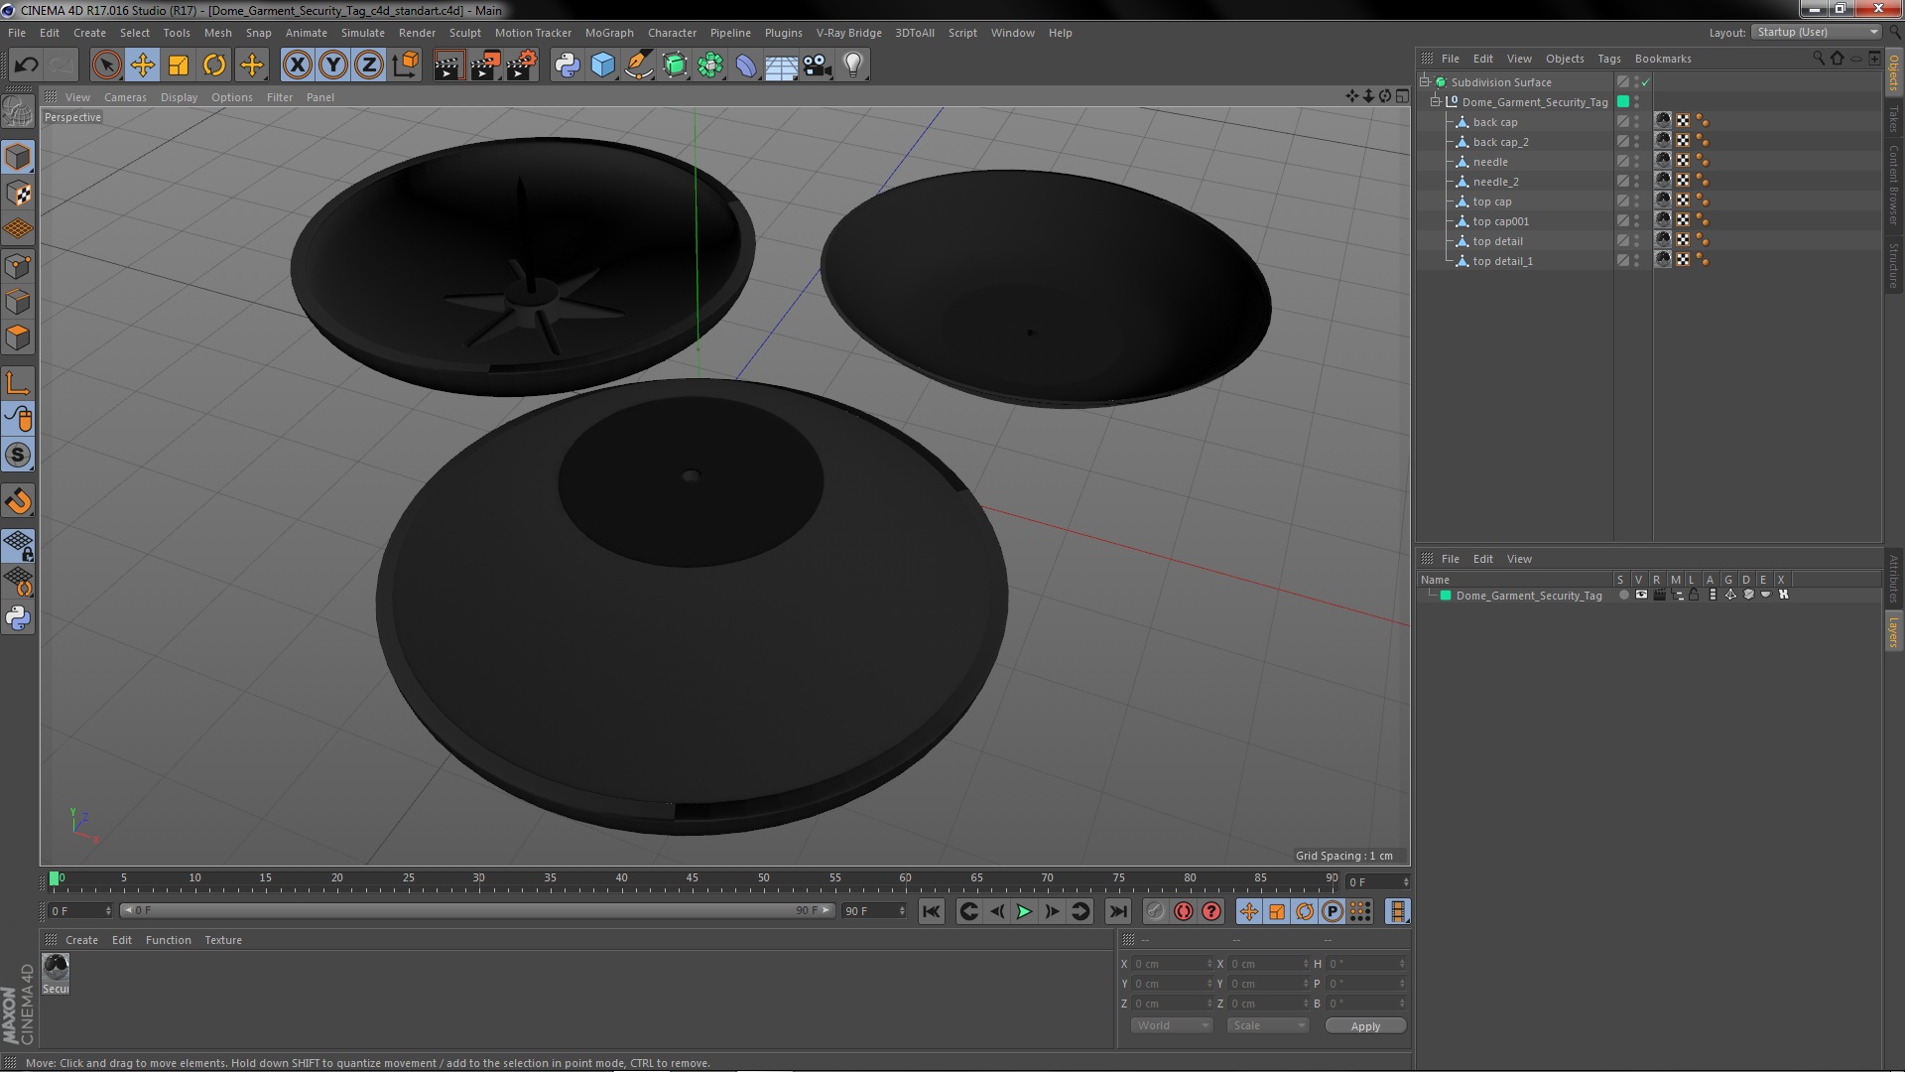Toggle layer visibility eye for Dome_Garment_Security_Tag

point(1641,596)
